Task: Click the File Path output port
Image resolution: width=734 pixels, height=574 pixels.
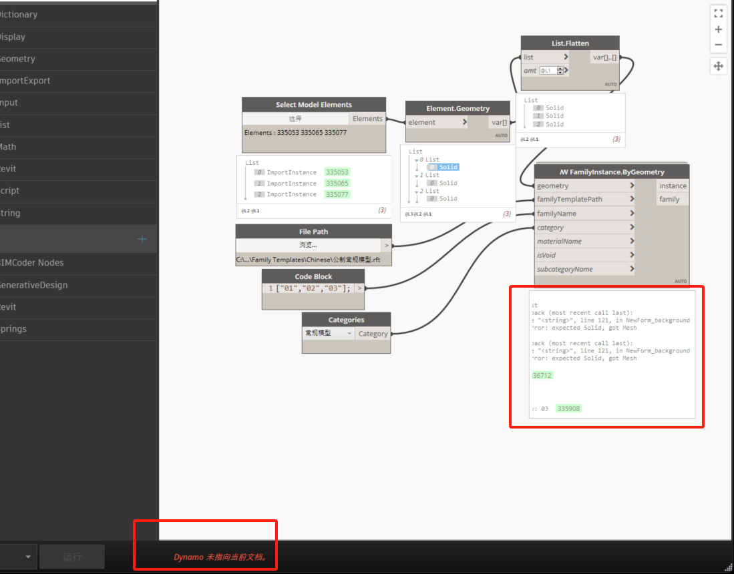Action: (x=386, y=246)
